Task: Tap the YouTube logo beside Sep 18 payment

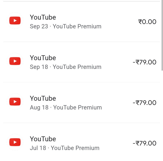Action: 15,61
